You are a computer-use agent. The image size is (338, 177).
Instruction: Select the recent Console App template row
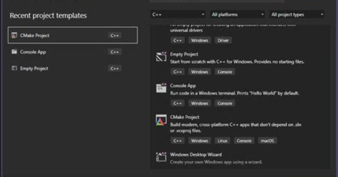(x=73, y=52)
